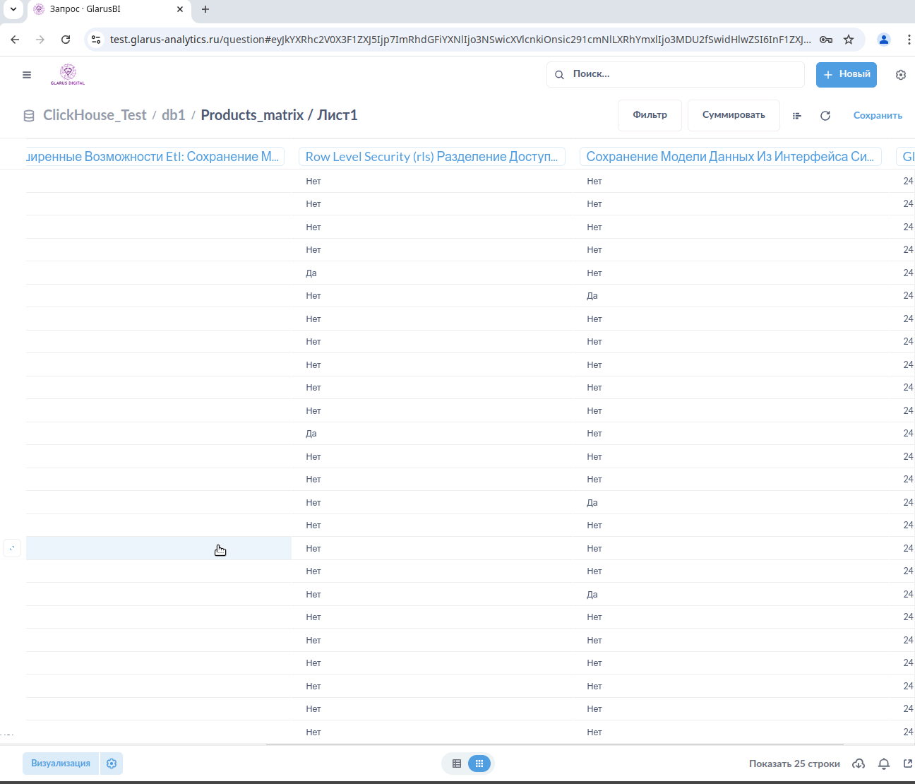Switch to grid visualization view toggle

click(x=479, y=764)
